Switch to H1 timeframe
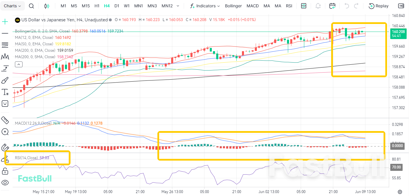Viewport: 409px width, 196px height. [x=97, y=6]
